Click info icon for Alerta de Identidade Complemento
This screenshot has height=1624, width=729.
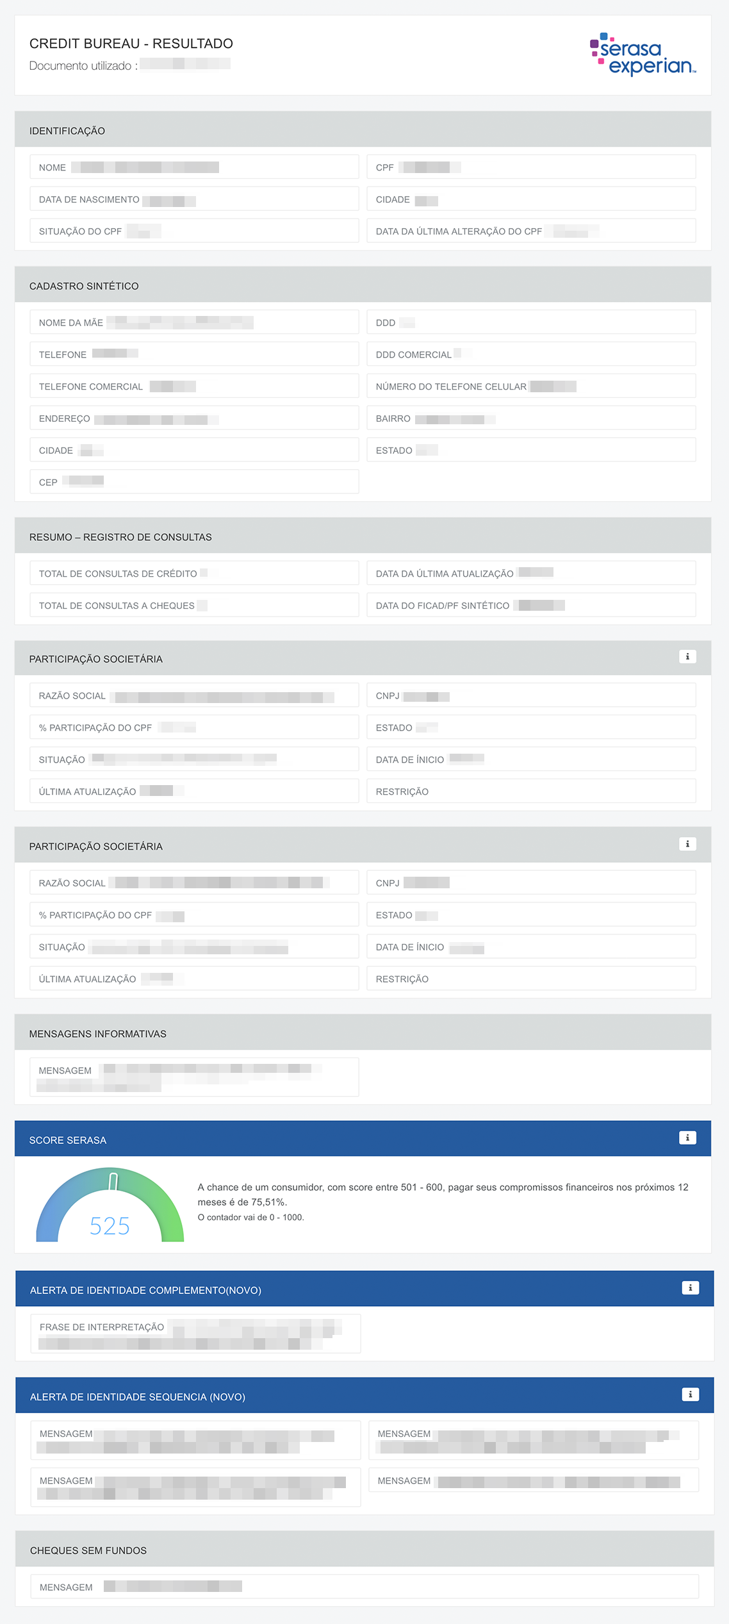pyautogui.click(x=690, y=1288)
